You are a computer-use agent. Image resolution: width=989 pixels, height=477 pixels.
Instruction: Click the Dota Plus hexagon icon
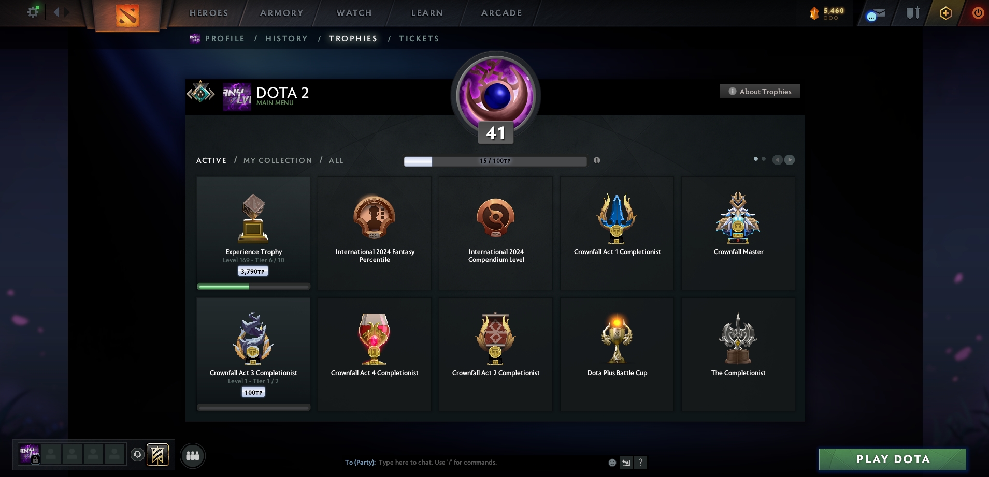click(946, 13)
